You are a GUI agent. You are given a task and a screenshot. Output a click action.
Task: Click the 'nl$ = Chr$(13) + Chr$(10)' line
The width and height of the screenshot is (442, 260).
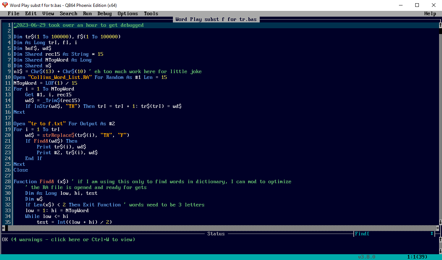(107, 72)
